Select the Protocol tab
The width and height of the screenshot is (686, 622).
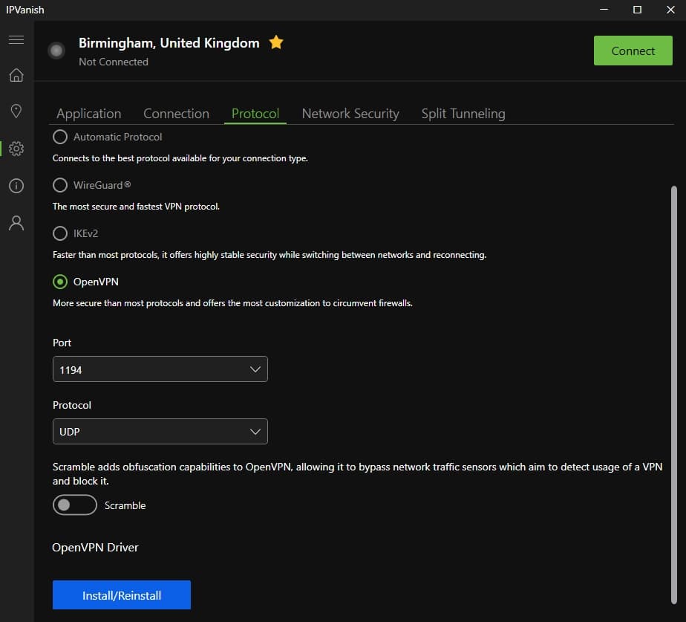(255, 114)
